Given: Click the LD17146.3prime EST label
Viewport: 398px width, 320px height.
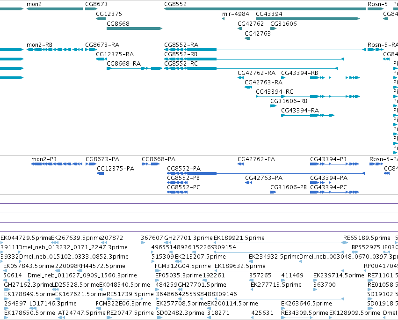Looking at the screenshot, I should tap(53, 304).
